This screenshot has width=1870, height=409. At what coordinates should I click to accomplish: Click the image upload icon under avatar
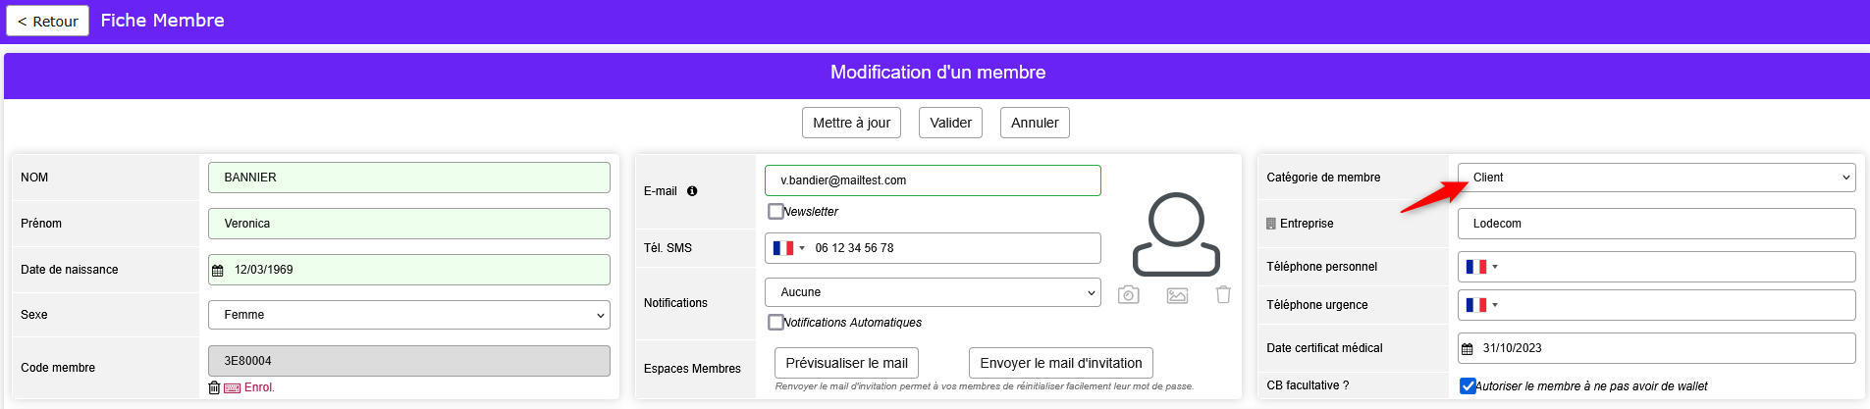click(x=1177, y=294)
